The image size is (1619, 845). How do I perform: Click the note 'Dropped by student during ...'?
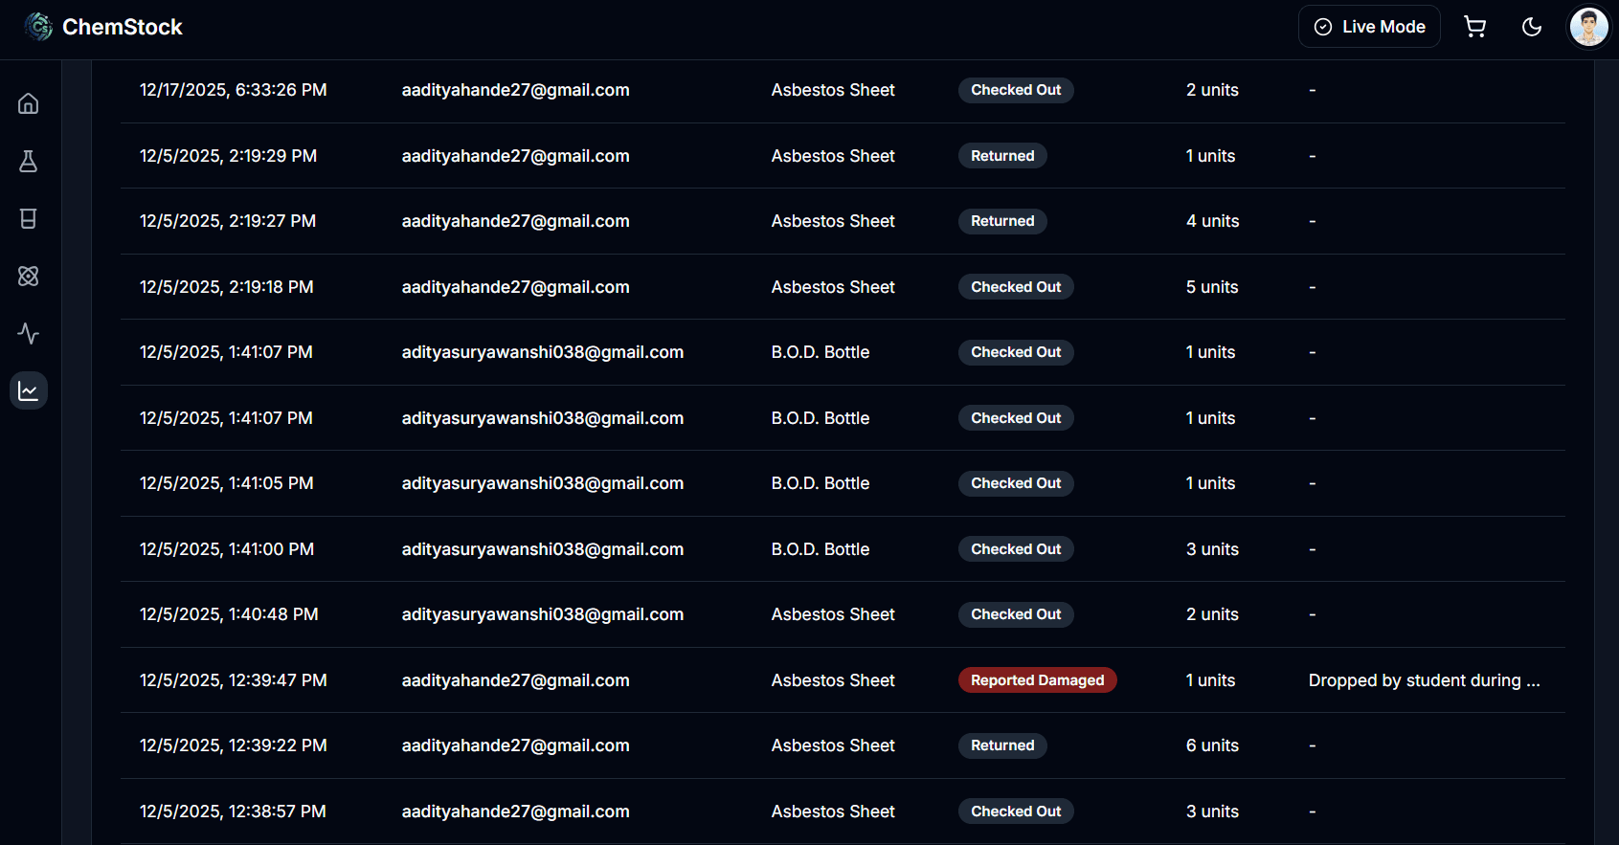coord(1425,680)
